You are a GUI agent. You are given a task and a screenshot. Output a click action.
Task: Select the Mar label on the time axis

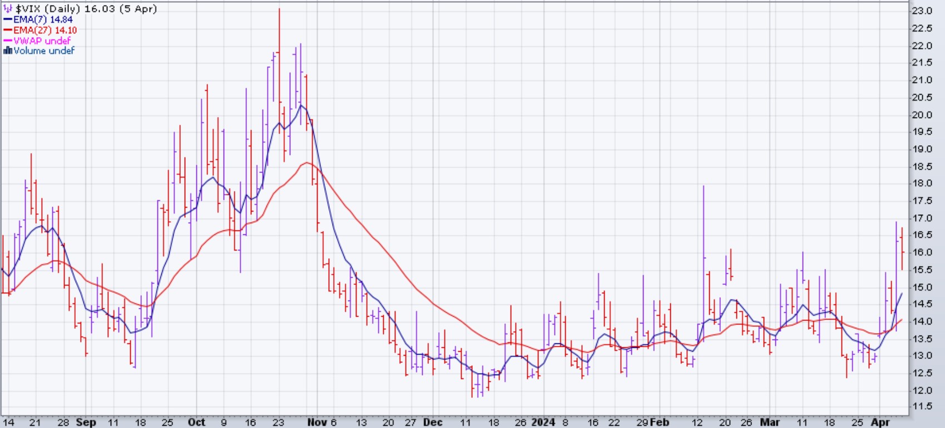pyautogui.click(x=770, y=422)
